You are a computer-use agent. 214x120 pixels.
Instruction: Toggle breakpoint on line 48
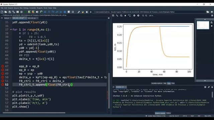(3, 70)
